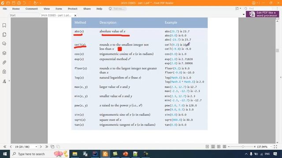Go to the previous page
The image size is (282, 158).
pyautogui.click(x=11, y=147)
